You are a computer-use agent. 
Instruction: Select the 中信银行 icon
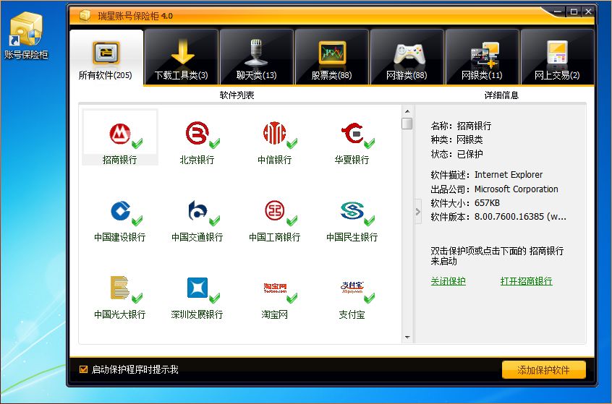[x=274, y=134]
